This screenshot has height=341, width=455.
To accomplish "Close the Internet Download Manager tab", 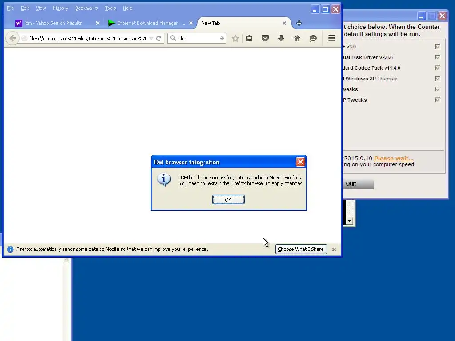I will click(x=191, y=23).
